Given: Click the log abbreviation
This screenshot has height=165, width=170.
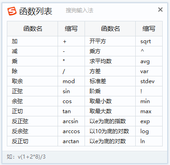Looking at the screenshot, I should tap(144, 131).
